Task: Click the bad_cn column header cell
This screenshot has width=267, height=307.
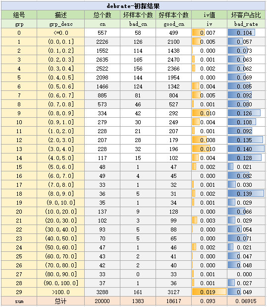Action: click(138, 24)
